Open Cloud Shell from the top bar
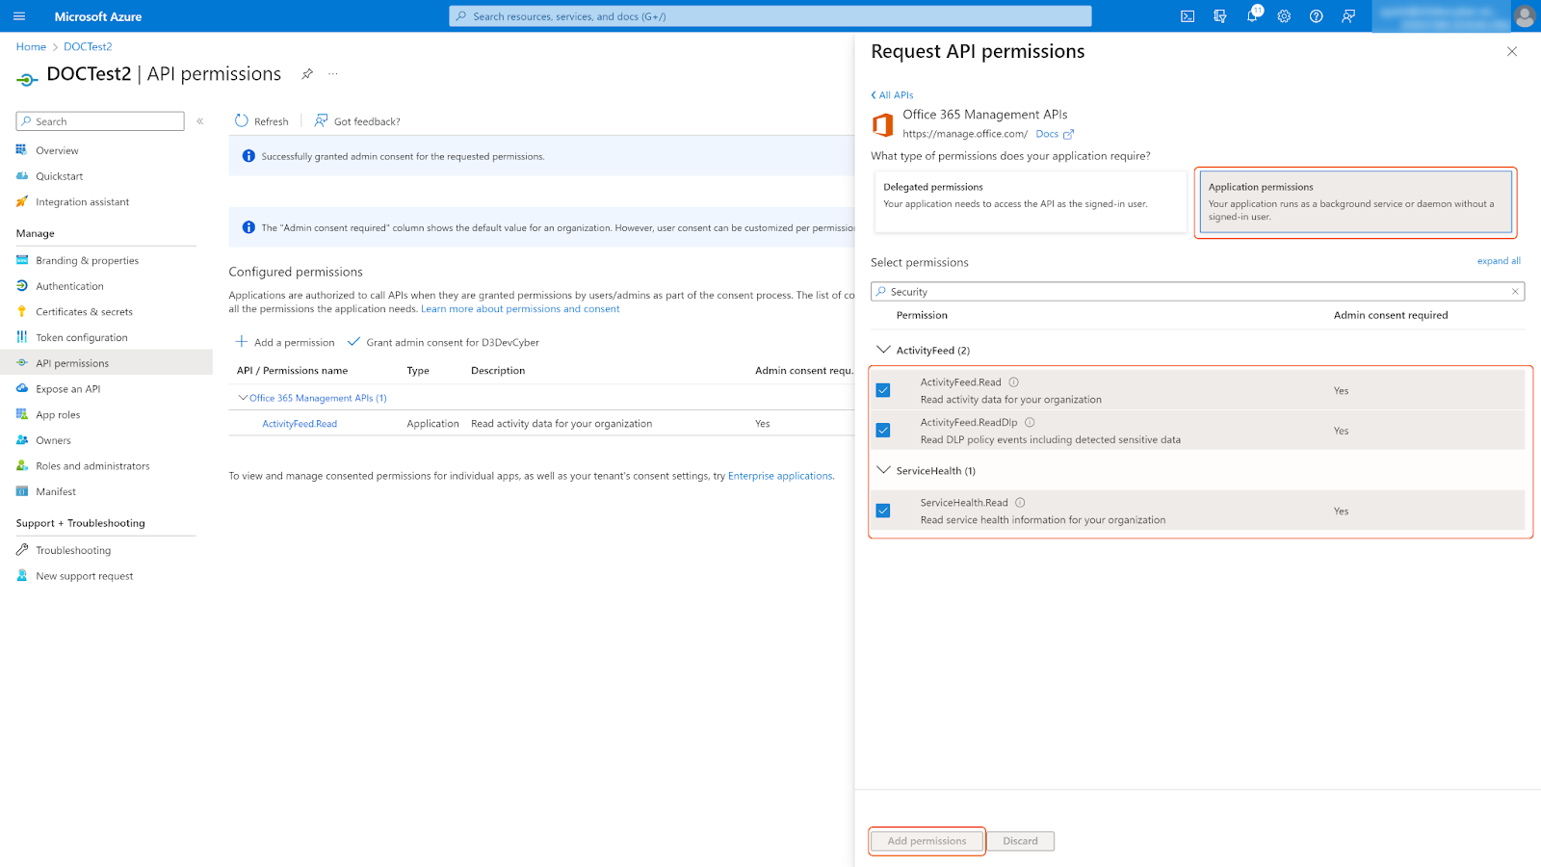The image size is (1541, 867). [1188, 16]
